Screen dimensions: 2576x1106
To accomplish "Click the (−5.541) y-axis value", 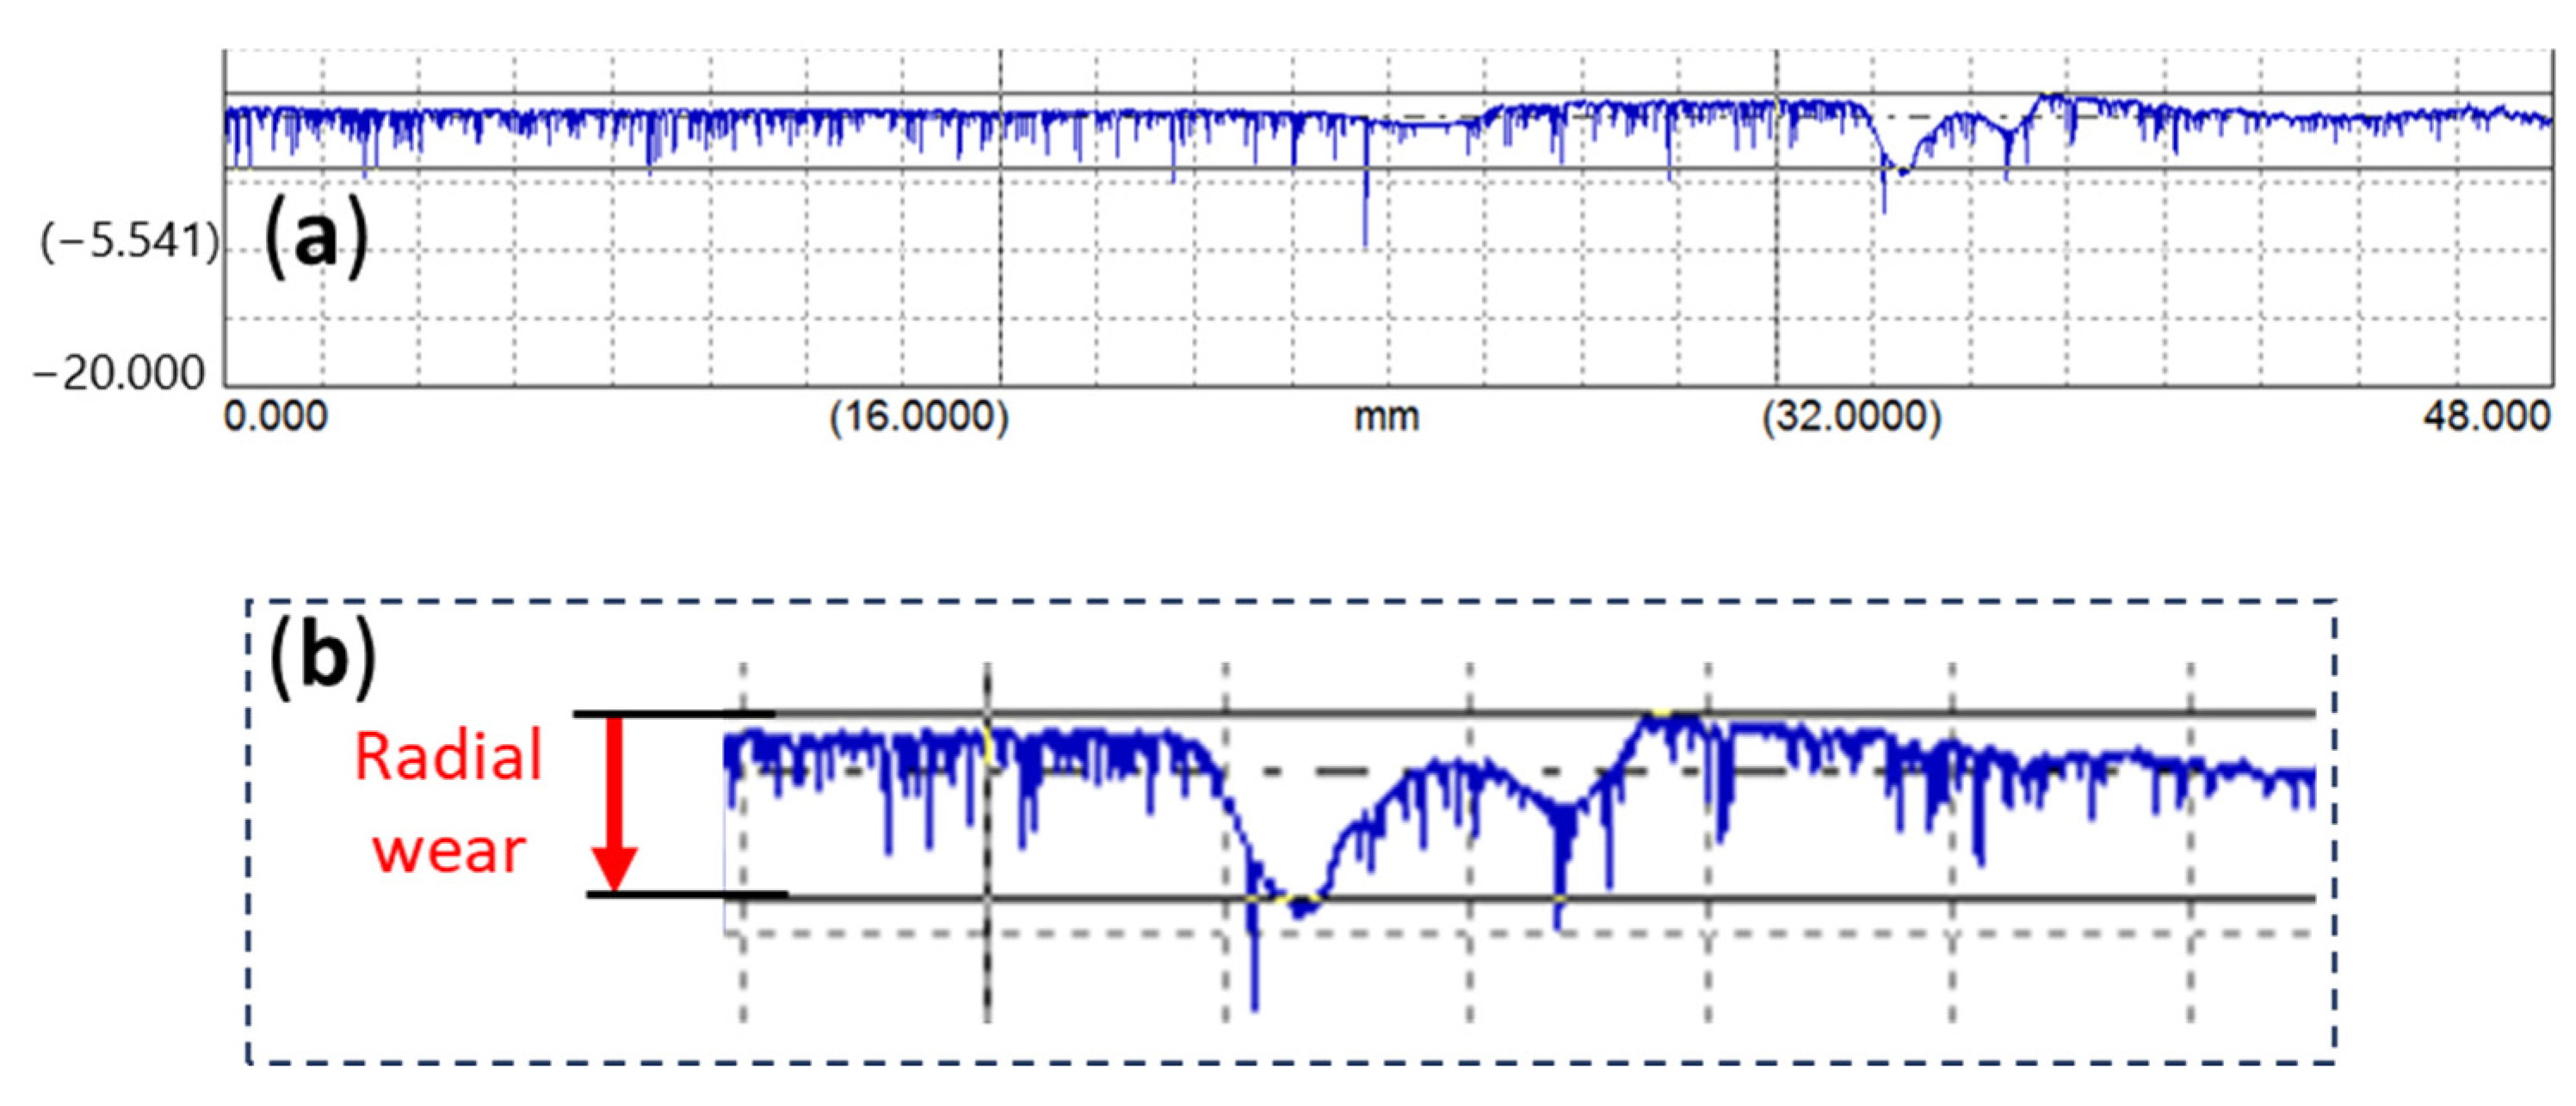I will [129, 242].
